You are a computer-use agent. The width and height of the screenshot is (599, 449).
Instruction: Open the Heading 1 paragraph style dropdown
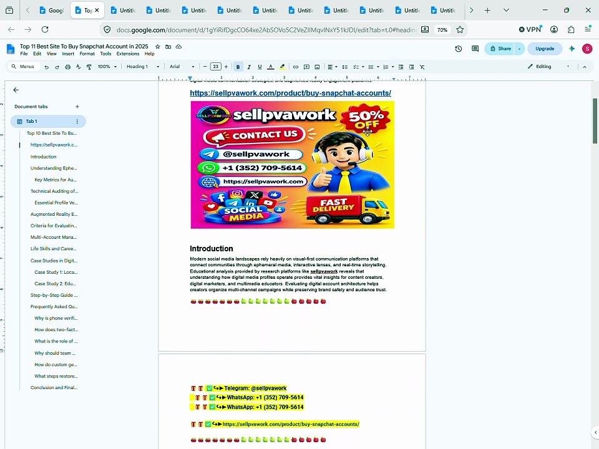(143, 67)
